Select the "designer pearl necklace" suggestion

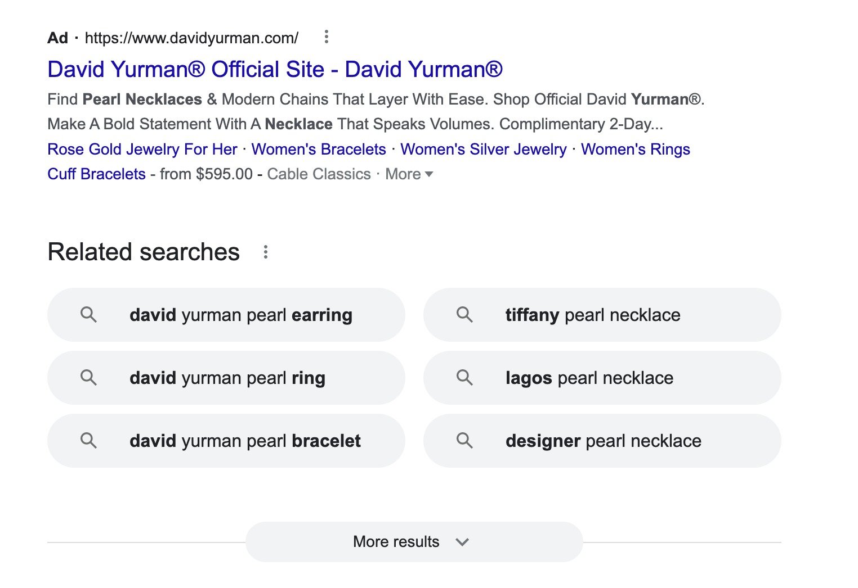click(x=603, y=441)
